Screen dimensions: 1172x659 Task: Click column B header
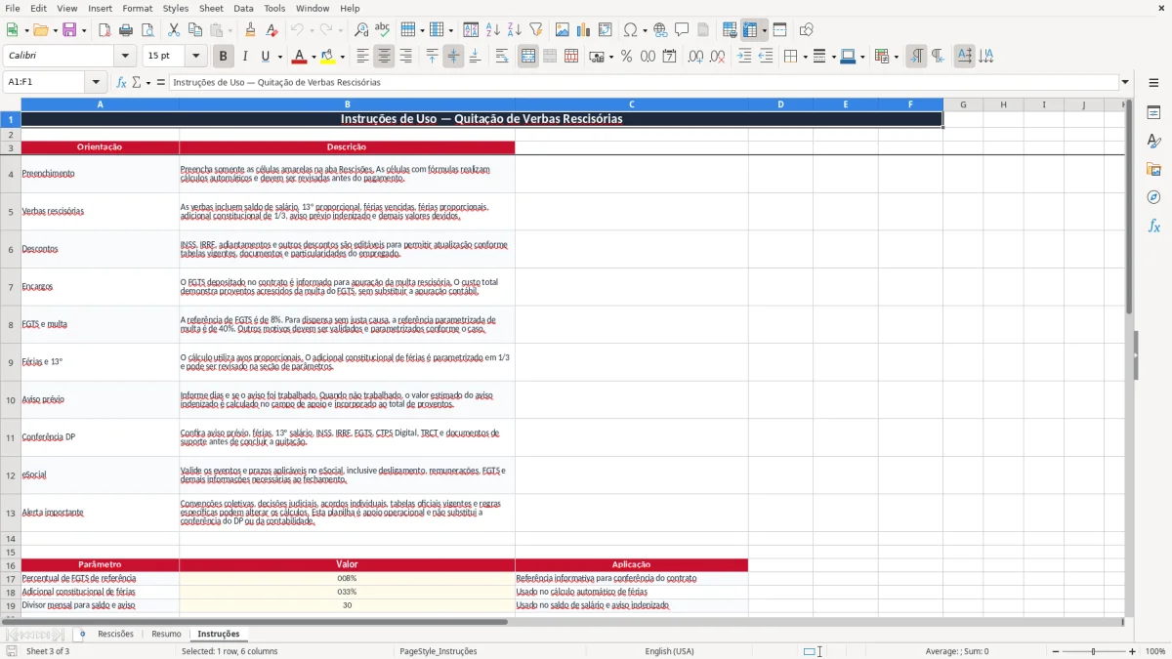[347, 104]
